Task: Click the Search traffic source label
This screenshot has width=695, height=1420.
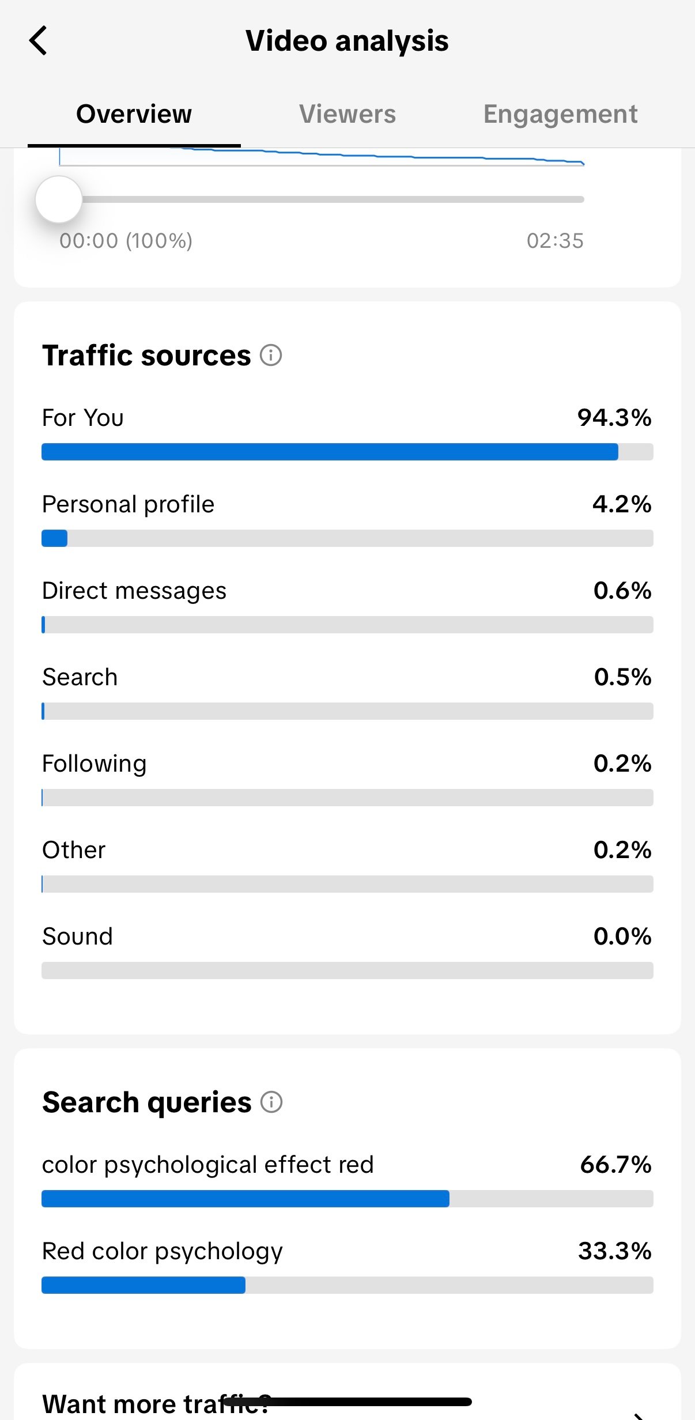Action: pos(80,677)
